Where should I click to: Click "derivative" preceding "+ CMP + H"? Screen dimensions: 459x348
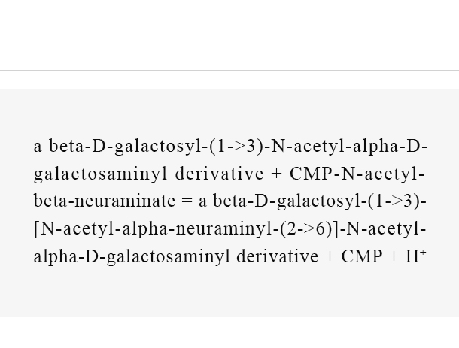(x=277, y=256)
